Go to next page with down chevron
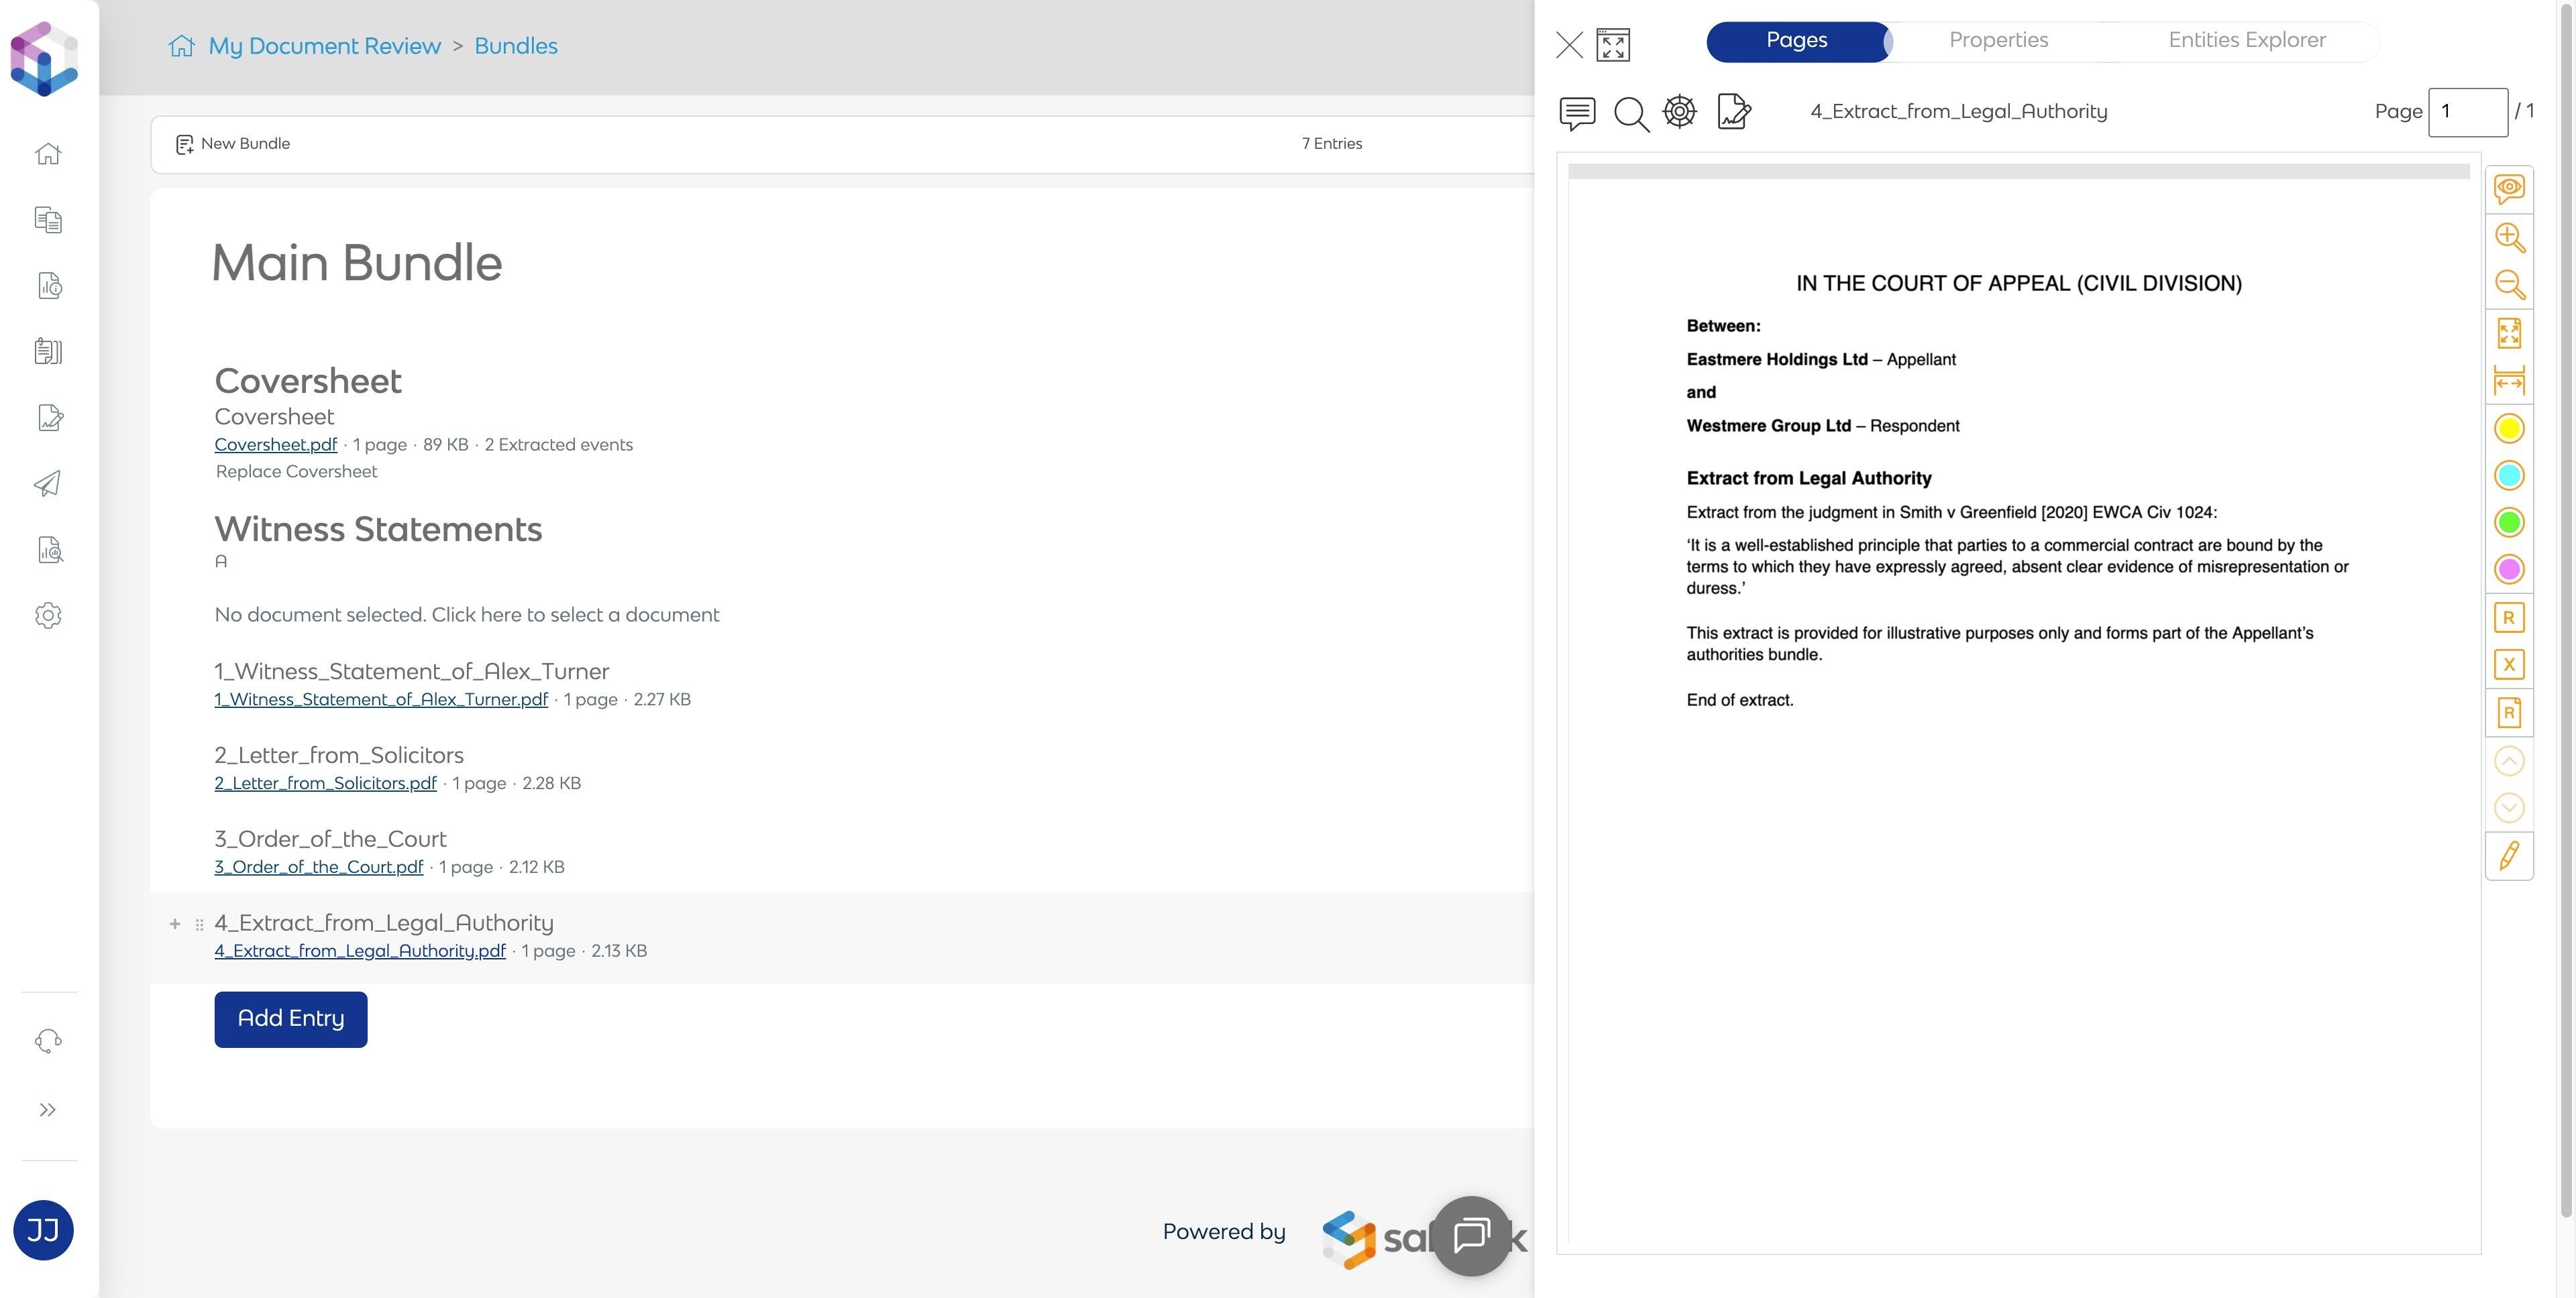The image size is (2576, 1298). pos(2509,807)
